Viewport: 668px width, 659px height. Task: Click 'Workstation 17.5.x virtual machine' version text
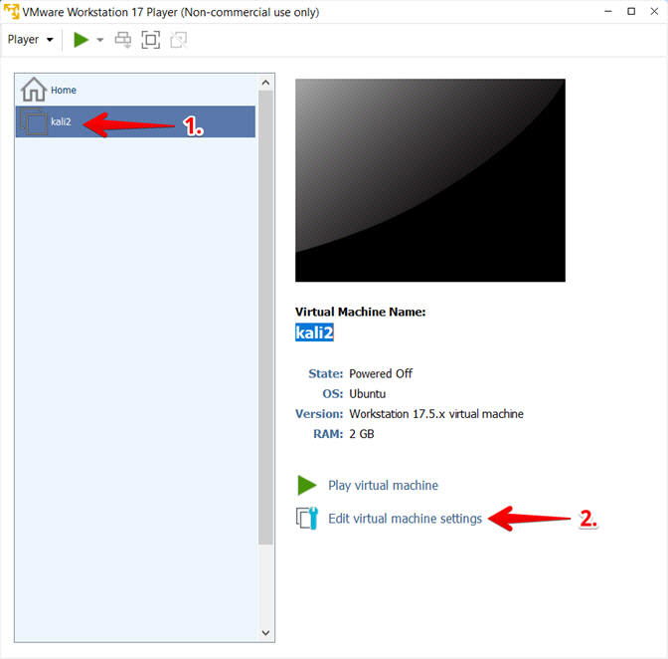(x=436, y=414)
